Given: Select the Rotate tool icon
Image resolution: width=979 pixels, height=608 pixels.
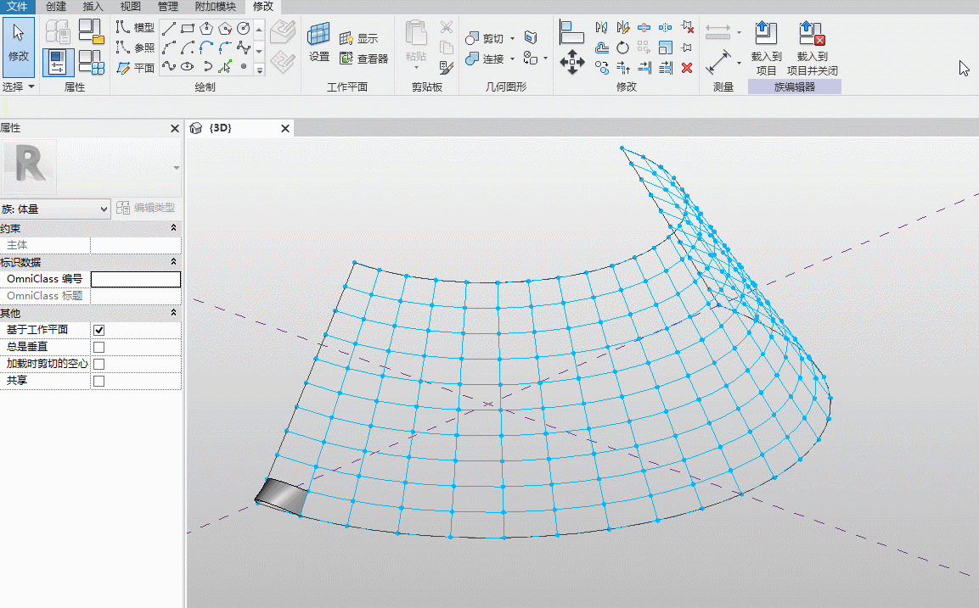Looking at the screenshot, I should point(622,47).
